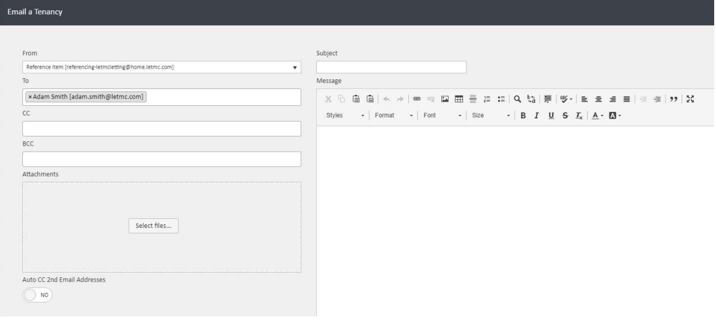716x320 pixels.
Task: Toggle underline formatting
Action: coord(551,115)
